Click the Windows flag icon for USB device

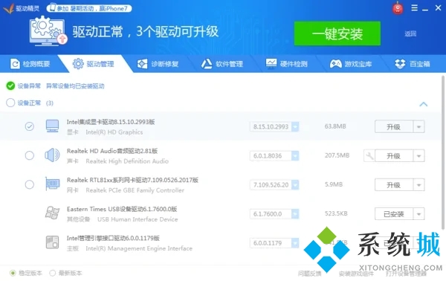pyautogui.click(x=53, y=213)
